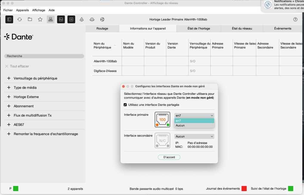The width and height of the screenshot is (304, 195).
Task: Select the Informations sur l'appareil tab
Action: [148, 29]
